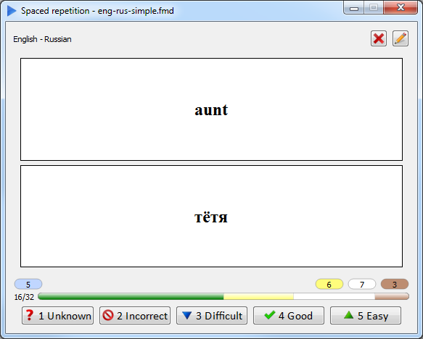Click the white badge showing 7
This screenshot has height=339, width=423.
[362, 285]
